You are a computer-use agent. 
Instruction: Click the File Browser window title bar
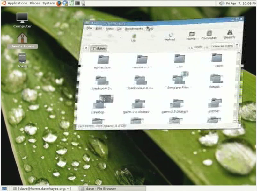(x=163, y=22)
